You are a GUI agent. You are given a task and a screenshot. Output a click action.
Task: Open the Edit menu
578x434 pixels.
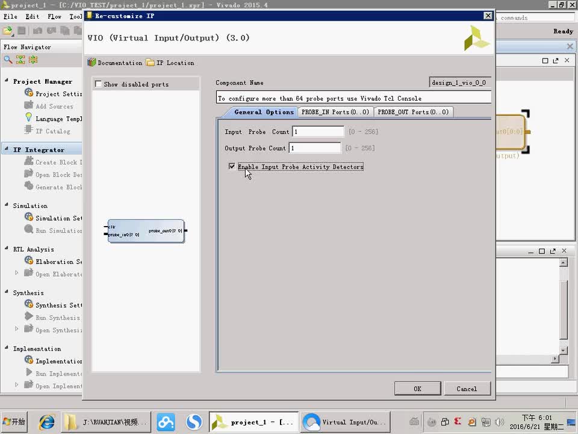pyautogui.click(x=32, y=17)
